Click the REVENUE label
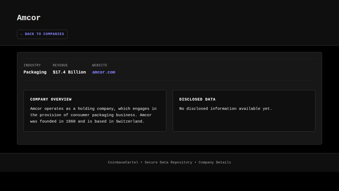 [60, 65]
